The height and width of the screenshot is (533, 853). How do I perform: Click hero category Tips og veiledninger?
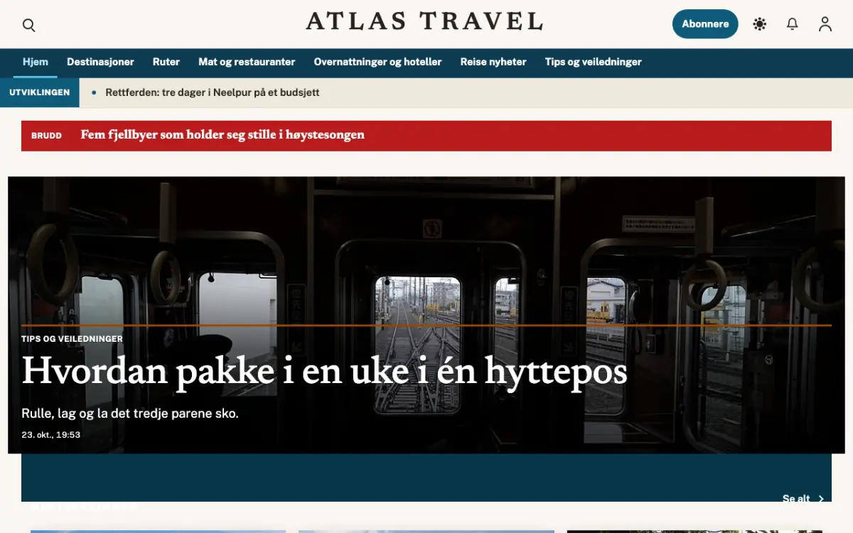[x=72, y=339]
